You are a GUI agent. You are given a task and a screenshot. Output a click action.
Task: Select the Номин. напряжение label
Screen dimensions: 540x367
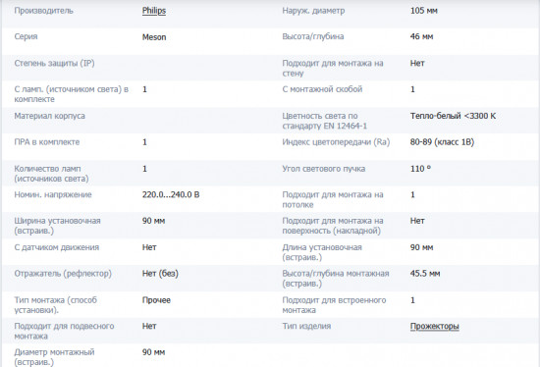point(53,195)
